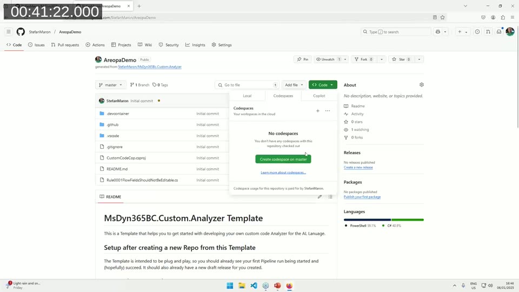
Task: Focus the Go to file search field
Action: 247,85
